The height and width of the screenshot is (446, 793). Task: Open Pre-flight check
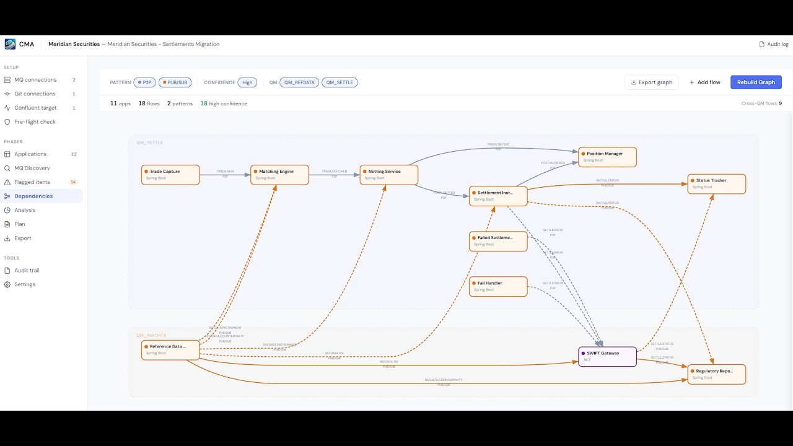point(41,122)
